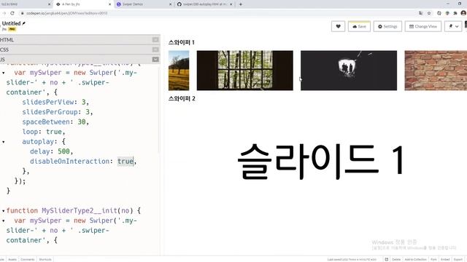Screen dimensions: 467x262
Task: Click the delay value 500
Action: click(x=63, y=151)
